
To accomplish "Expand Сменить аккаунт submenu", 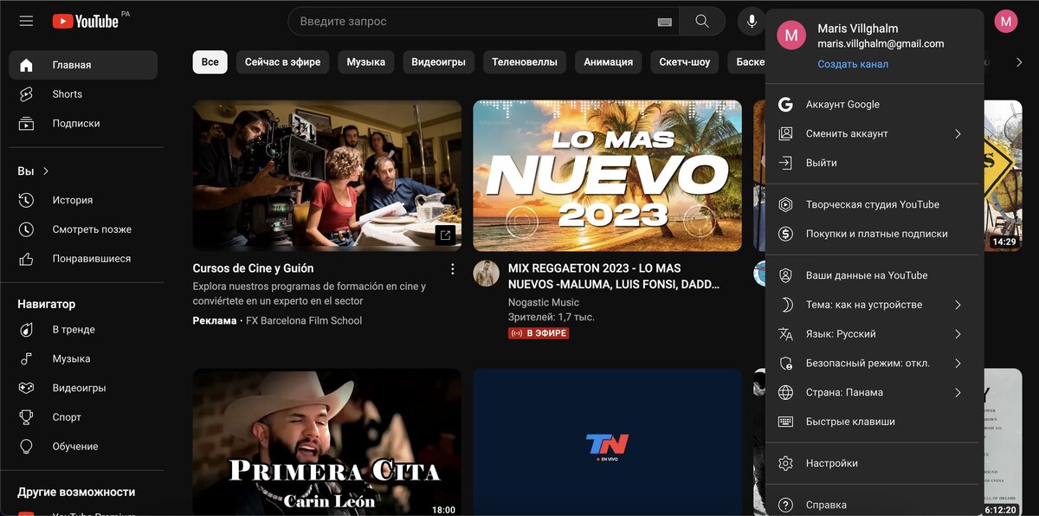I will pyautogui.click(x=874, y=134).
